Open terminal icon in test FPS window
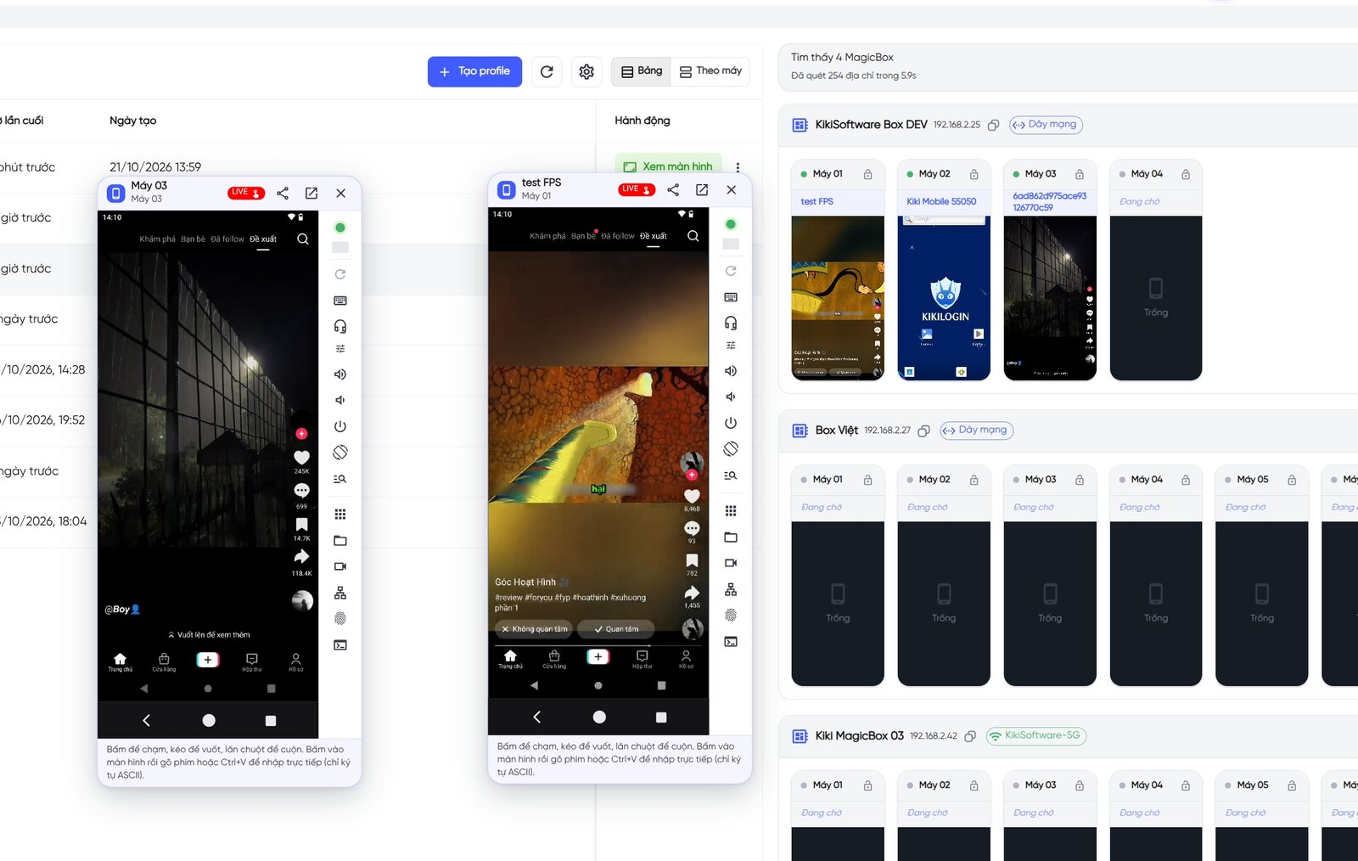This screenshot has width=1358, height=861. 731,641
